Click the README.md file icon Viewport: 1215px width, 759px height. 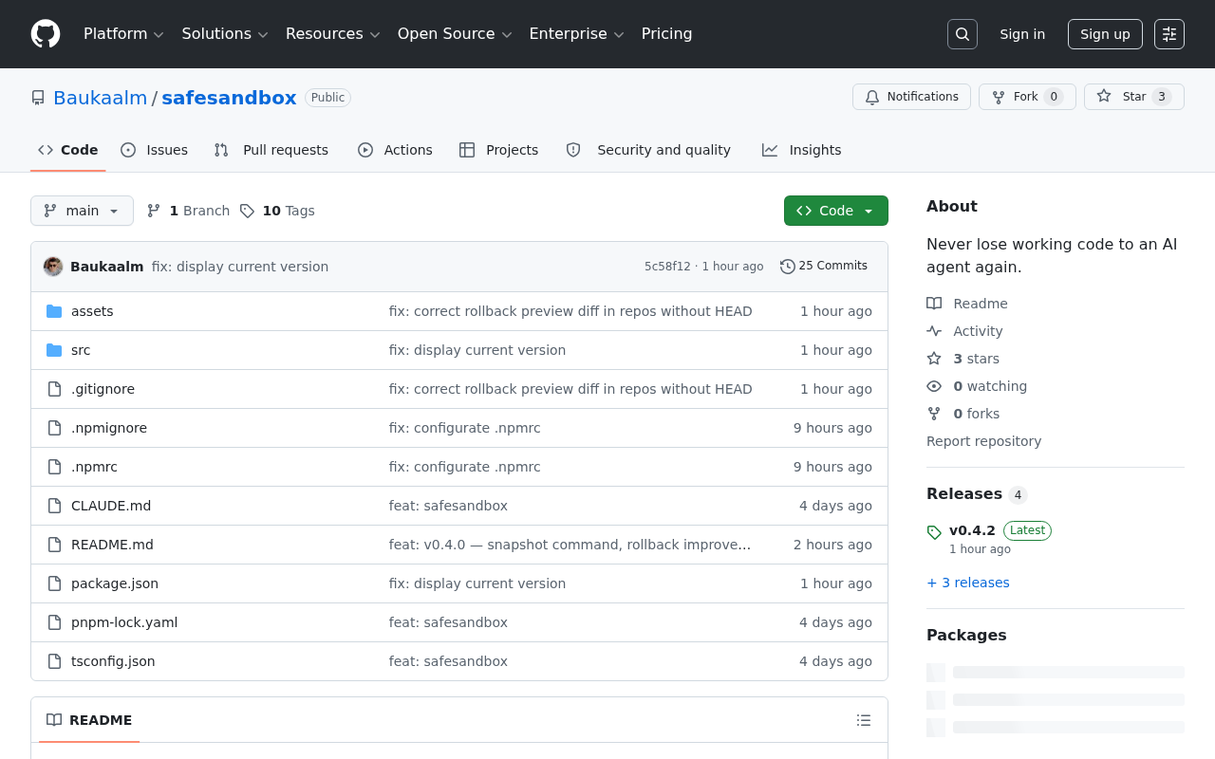(54, 545)
